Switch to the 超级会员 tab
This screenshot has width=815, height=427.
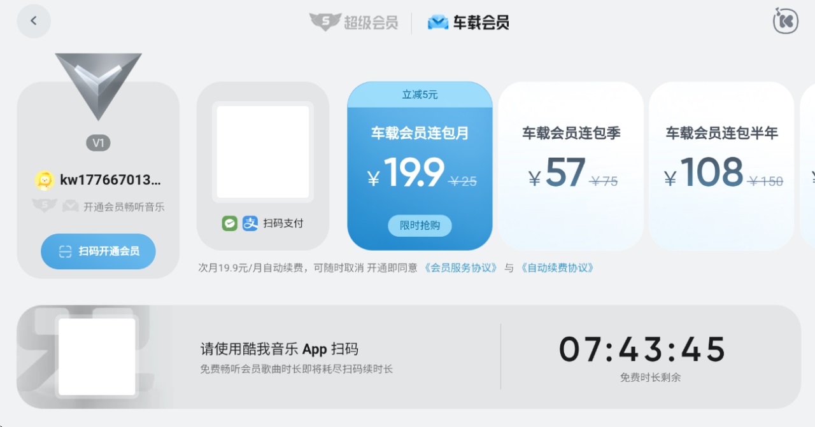click(354, 22)
